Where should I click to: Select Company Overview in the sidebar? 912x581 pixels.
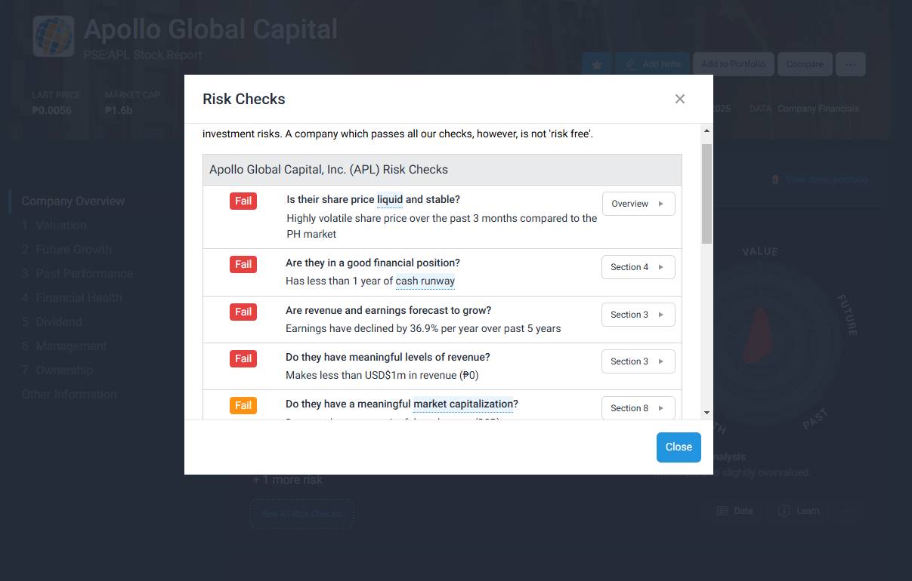pos(73,201)
